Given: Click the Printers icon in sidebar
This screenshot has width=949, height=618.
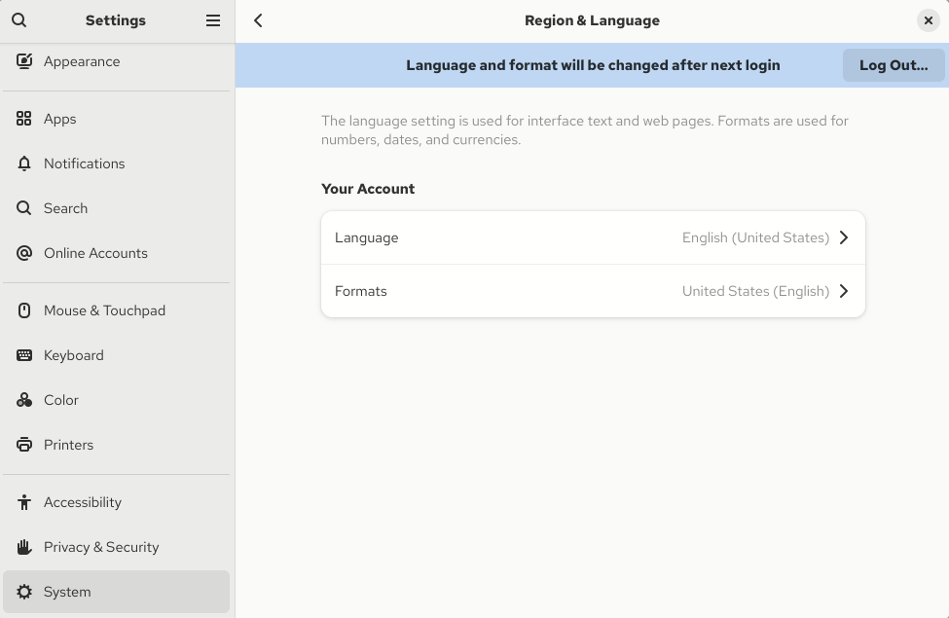Looking at the screenshot, I should [x=24, y=445].
